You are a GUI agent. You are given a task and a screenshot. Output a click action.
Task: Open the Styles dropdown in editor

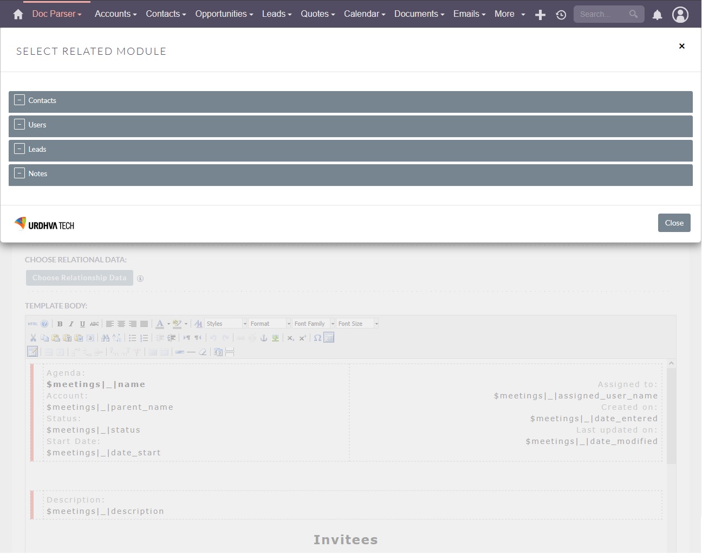pyautogui.click(x=226, y=324)
